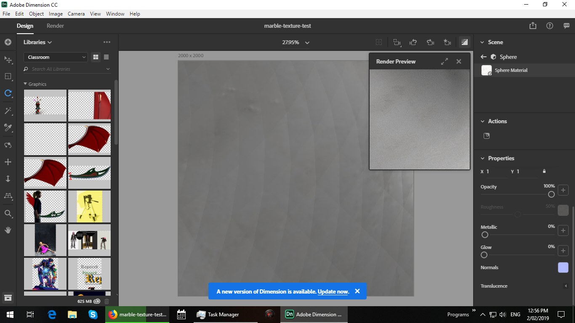
Task: Switch to the Render tab
Action: click(x=55, y=26)
